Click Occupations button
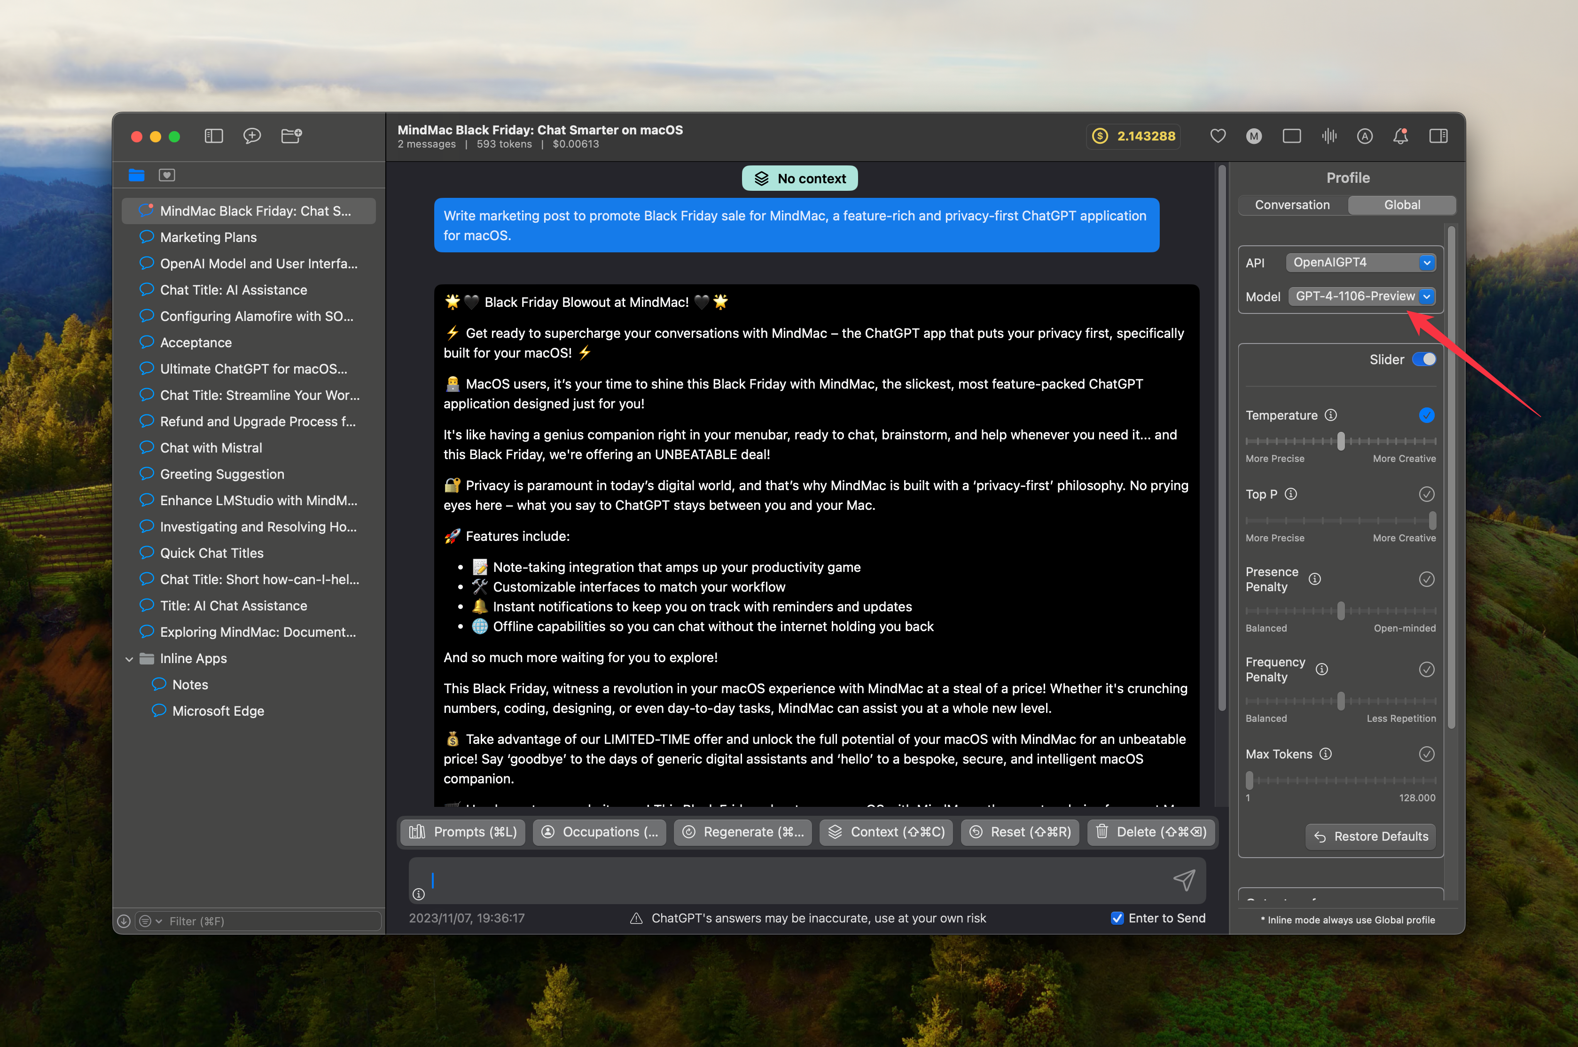Viewport: 1578px width, 1047px height. point(600,832)
